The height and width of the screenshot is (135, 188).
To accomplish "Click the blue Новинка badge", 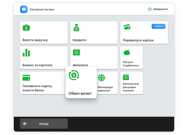I will [158, 26].
